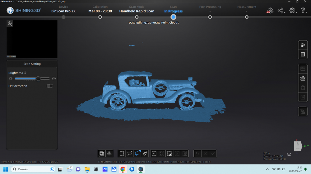
Task: Click the Brightness slider handle
Action: click(x=38, y=79)
